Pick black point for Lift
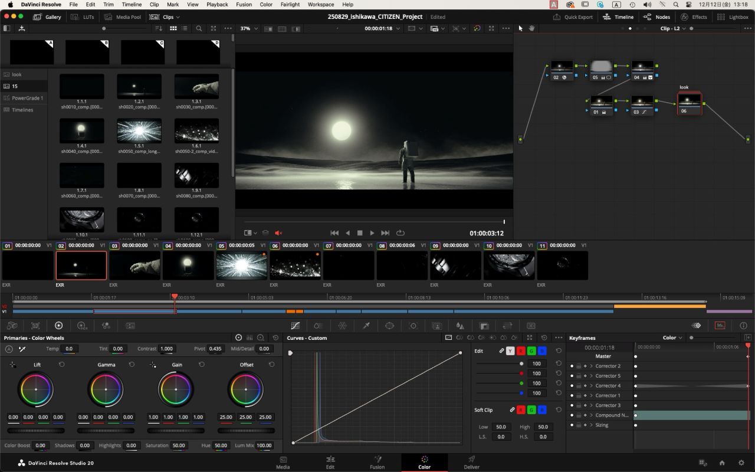 [x=12, y=365]
